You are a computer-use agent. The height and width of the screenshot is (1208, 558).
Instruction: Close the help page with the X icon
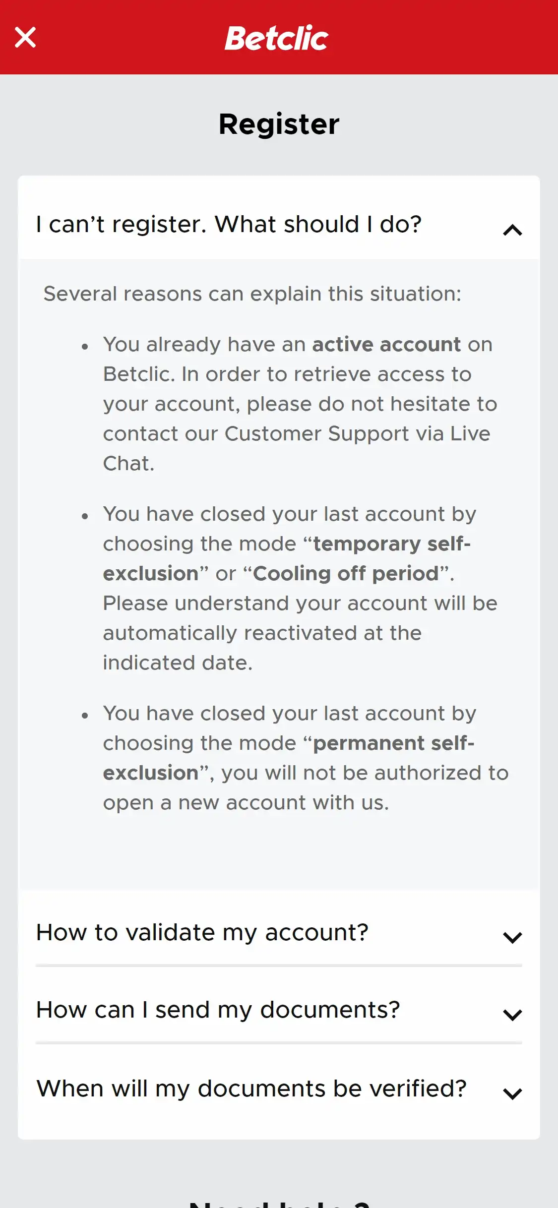coord(25,37)
